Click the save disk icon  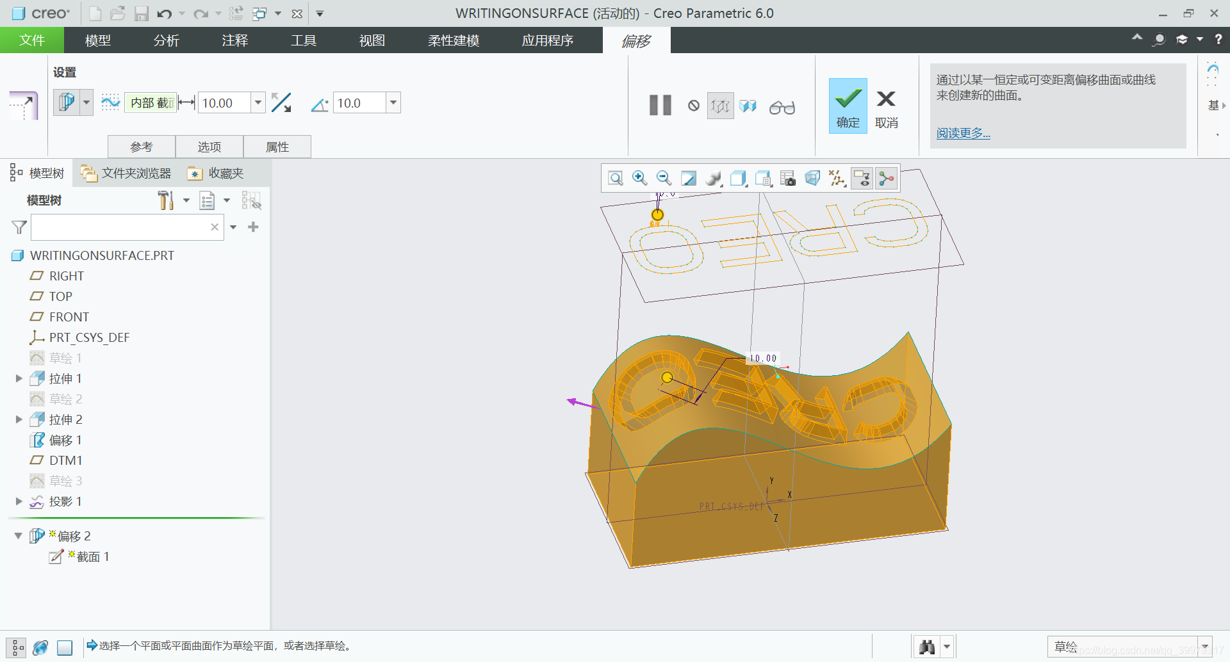point(141,13)
